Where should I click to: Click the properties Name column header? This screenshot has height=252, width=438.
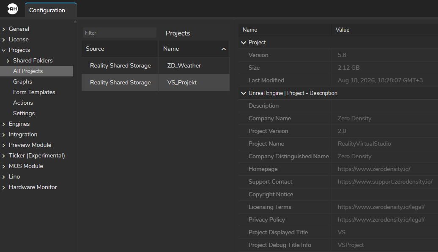(285, 30)
